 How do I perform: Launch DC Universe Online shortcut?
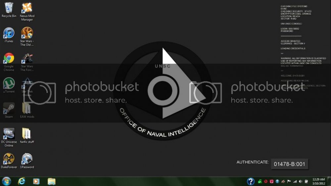pyautogui.click(x=9, y=137)
